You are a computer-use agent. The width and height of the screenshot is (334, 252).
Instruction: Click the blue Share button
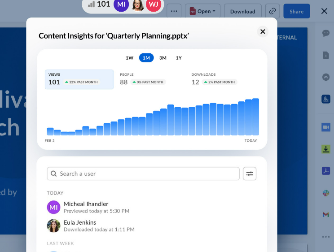coord(296,11)
